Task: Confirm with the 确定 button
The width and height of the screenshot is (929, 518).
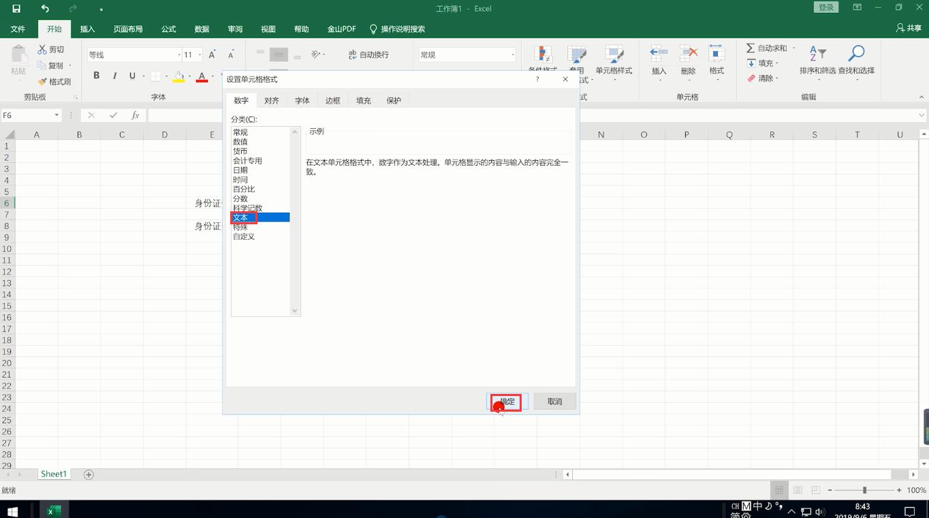Action: (x=507, y=401)
